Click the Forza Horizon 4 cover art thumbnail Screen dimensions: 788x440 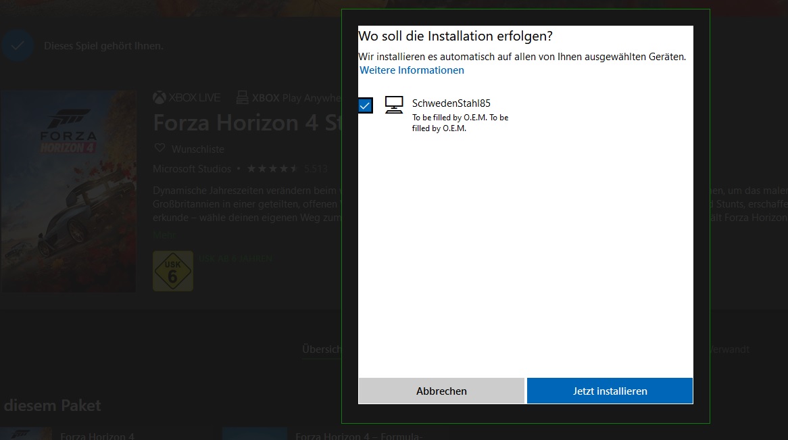tap(68, 191)
